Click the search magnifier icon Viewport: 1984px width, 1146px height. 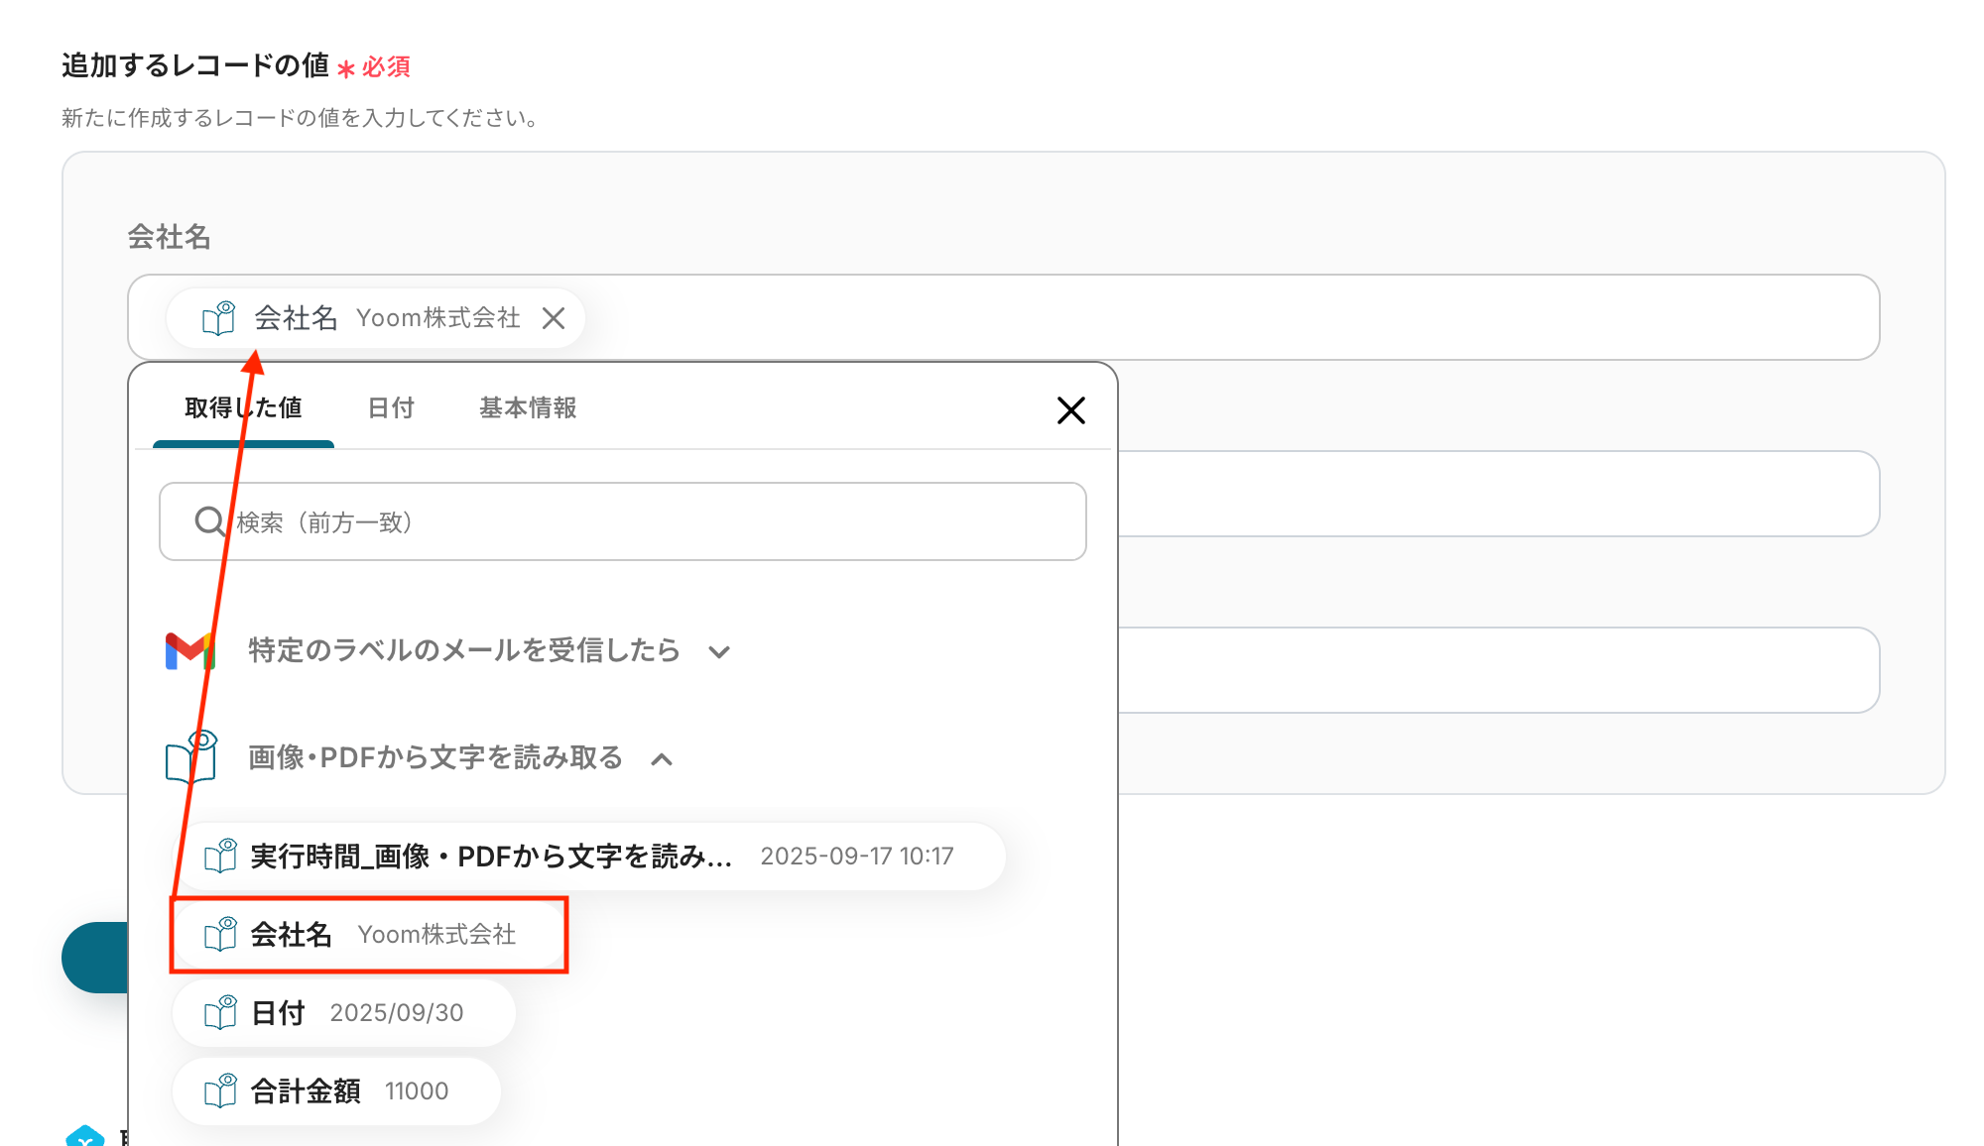(209, 521)
